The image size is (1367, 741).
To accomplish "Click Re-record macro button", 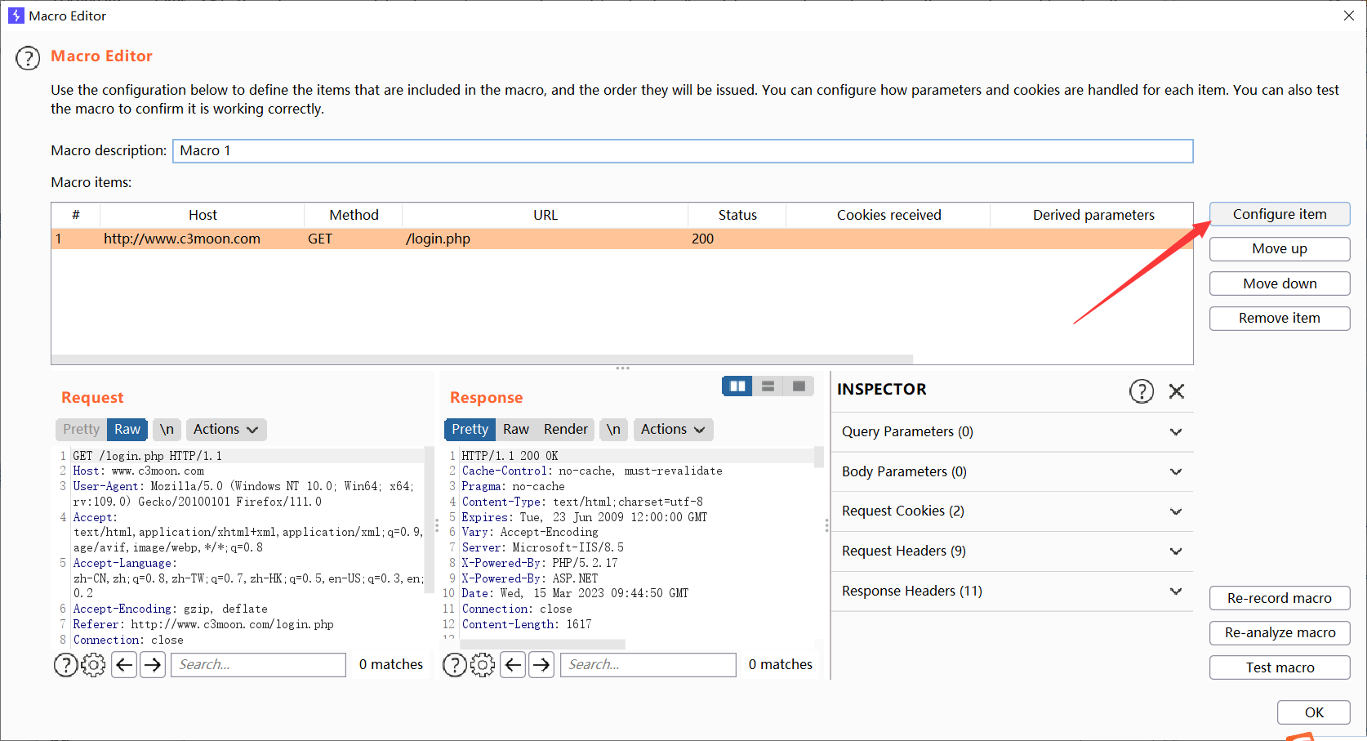I will coord(1280,599).
